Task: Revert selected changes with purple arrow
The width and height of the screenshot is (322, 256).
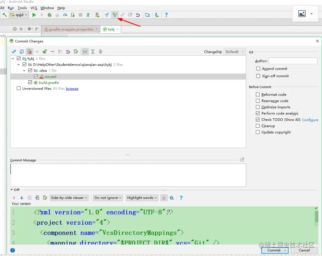Action: [68, 52]
